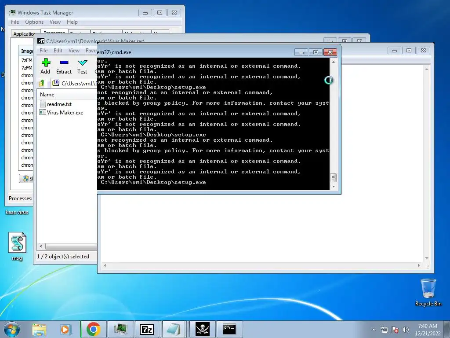Image resolution: width=450 pixels, height=338 pixels.
Task: Select Virus Maker.exe in the 7-Zip list
Action: 65,113
